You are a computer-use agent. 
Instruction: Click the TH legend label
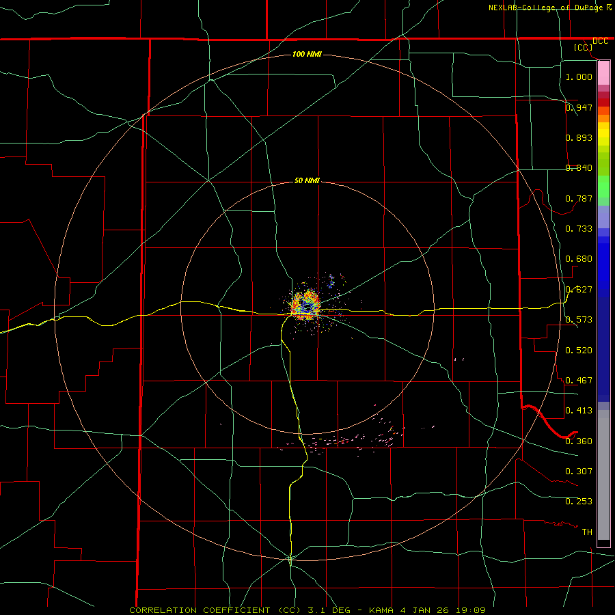coord(587,532)
